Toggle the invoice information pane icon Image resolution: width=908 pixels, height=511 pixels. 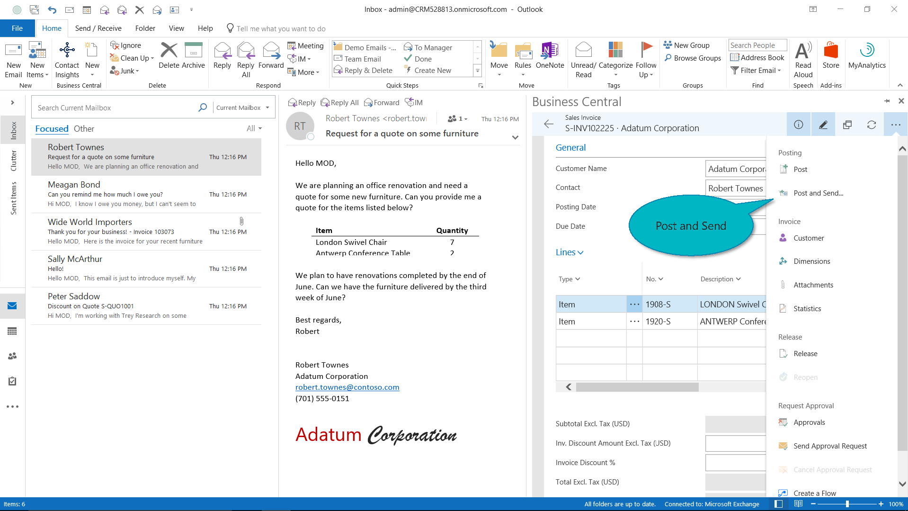pos(798,125)
